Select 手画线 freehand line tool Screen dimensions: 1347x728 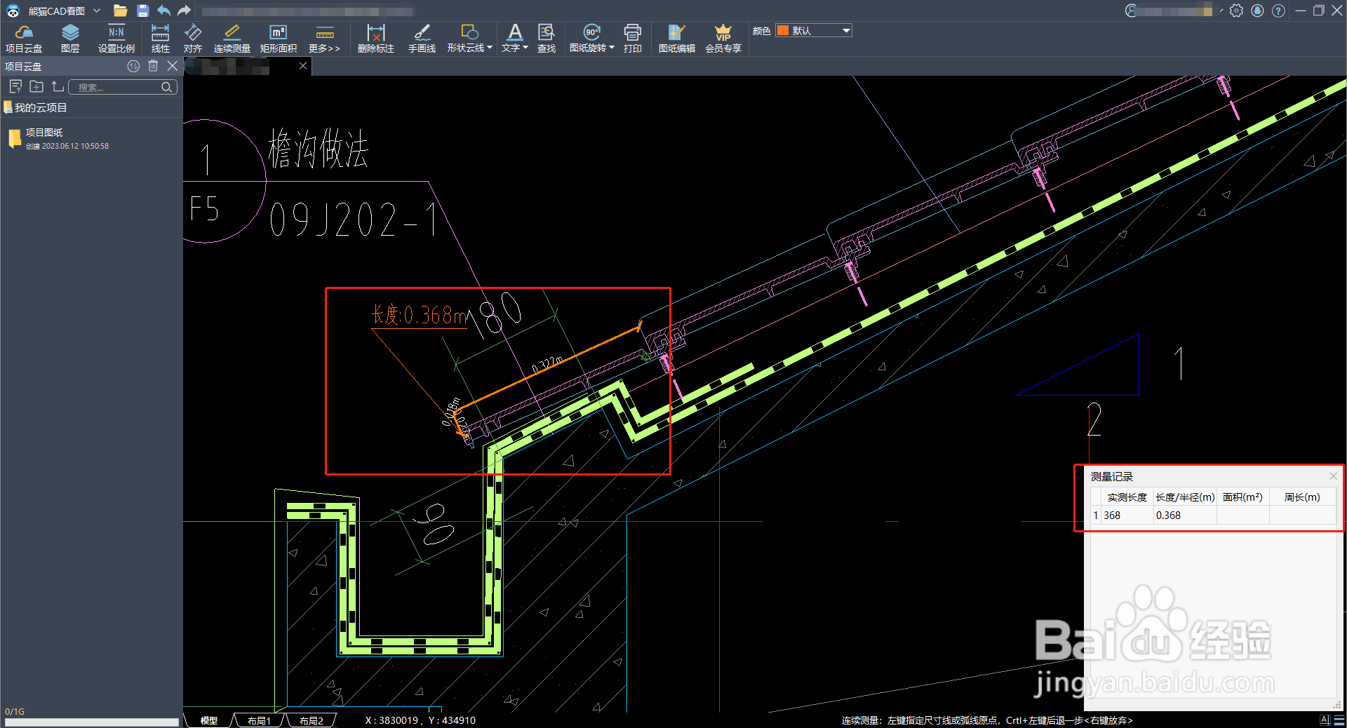pos(422,39)
